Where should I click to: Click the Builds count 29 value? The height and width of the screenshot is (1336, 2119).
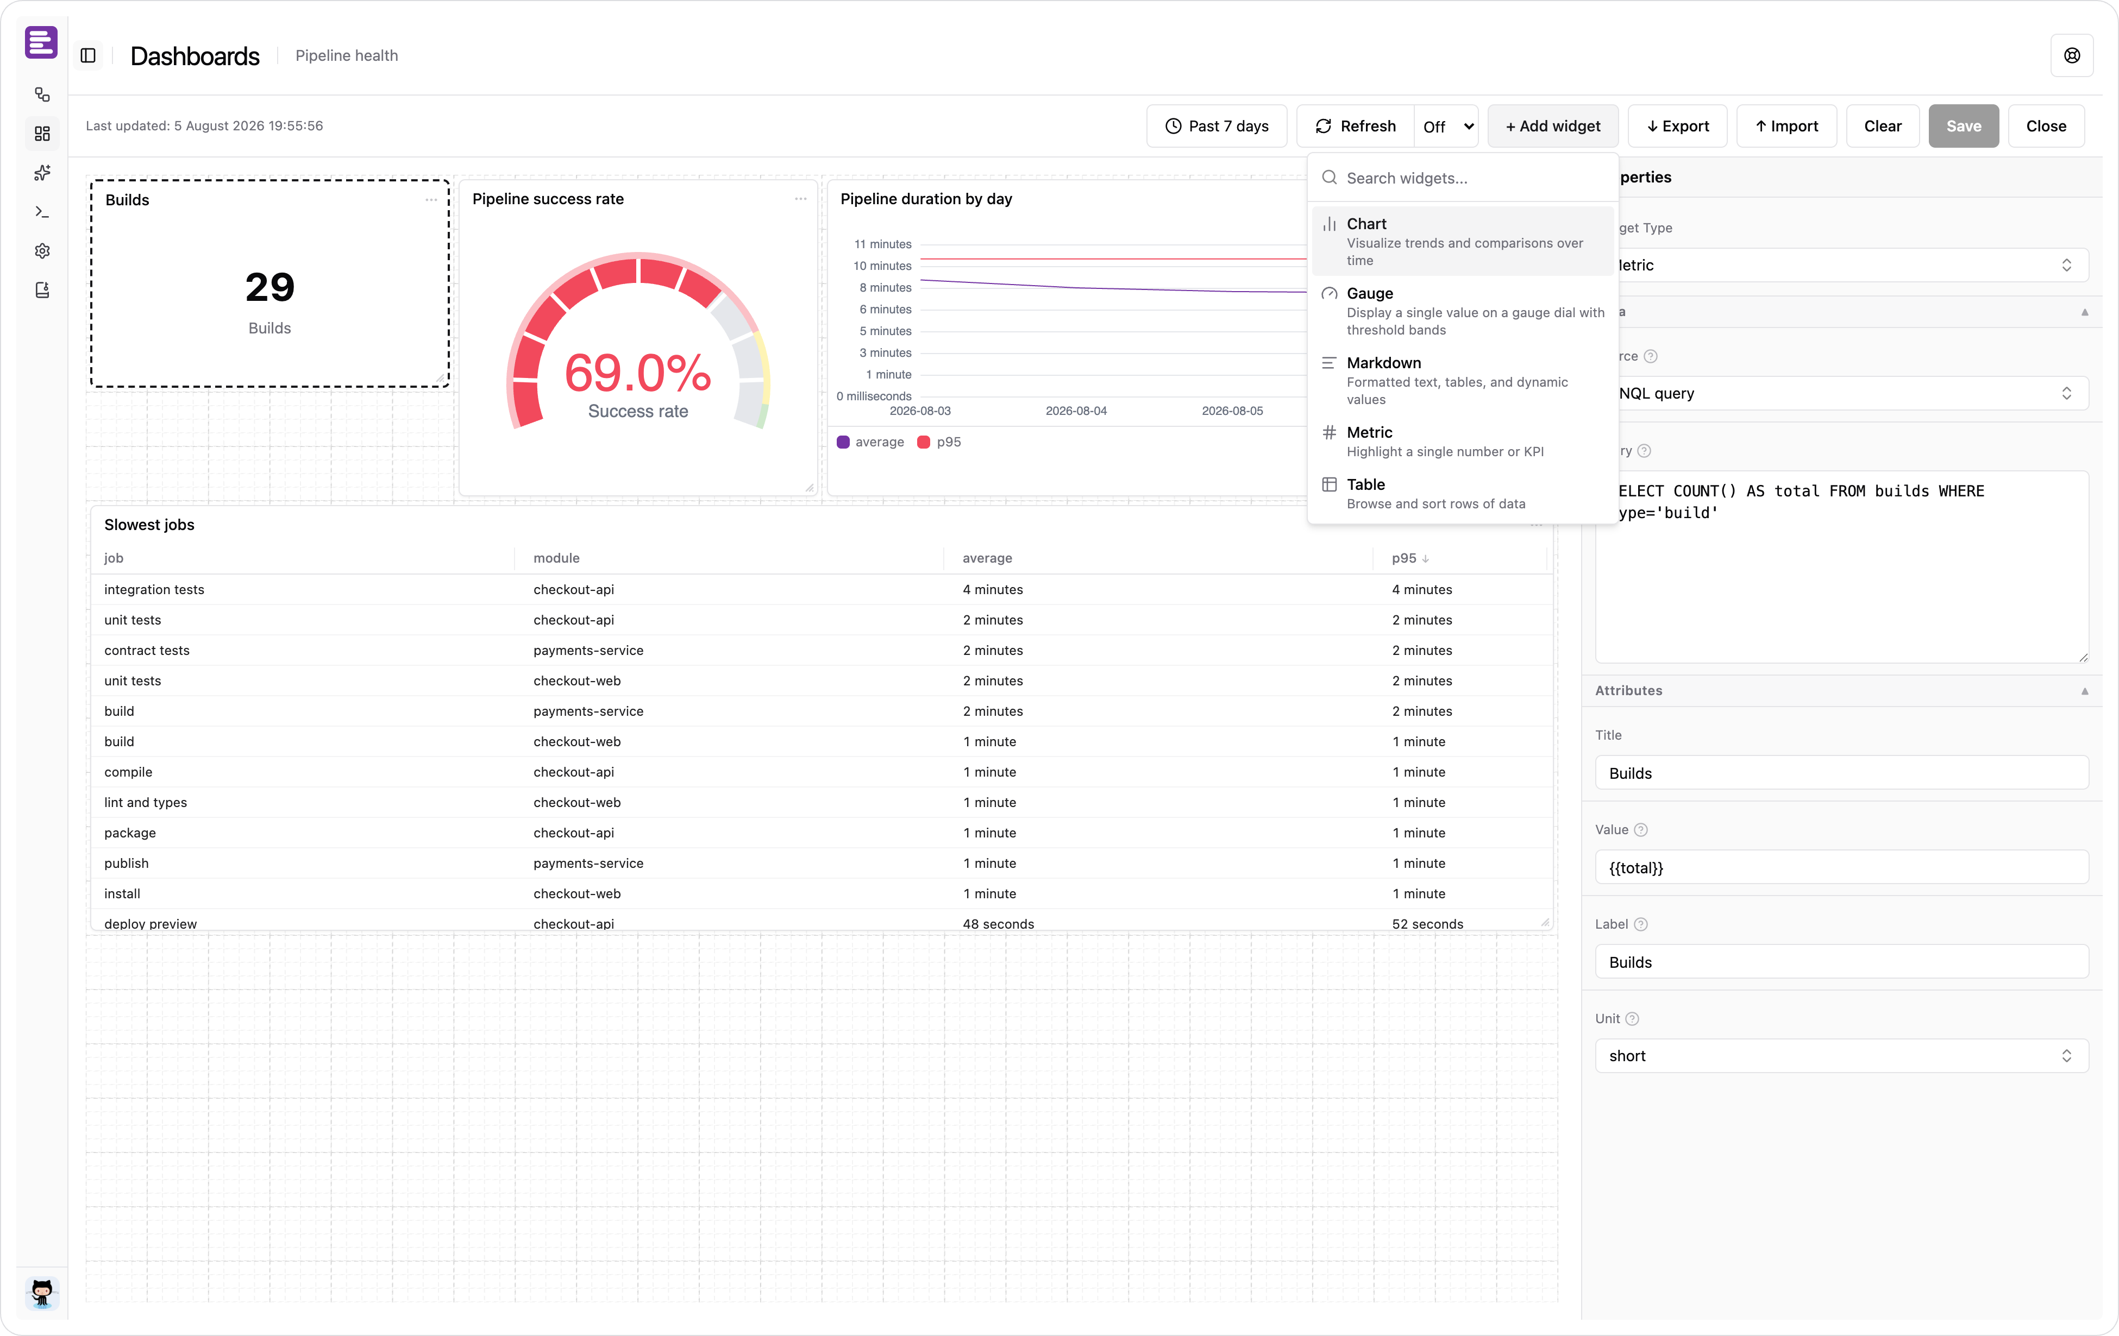click(269, 287)
